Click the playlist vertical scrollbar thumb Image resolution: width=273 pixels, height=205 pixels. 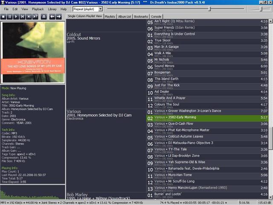(x=270, y=138)
